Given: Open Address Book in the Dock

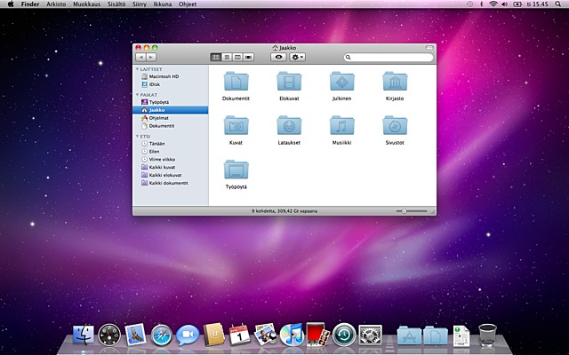Looking at the screenshot, I should 213,335.
